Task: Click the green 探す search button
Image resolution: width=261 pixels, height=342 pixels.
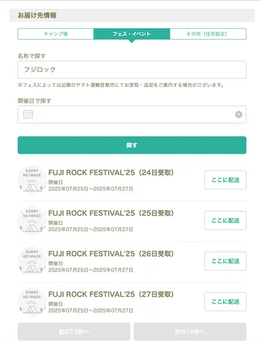Action: 132,145
